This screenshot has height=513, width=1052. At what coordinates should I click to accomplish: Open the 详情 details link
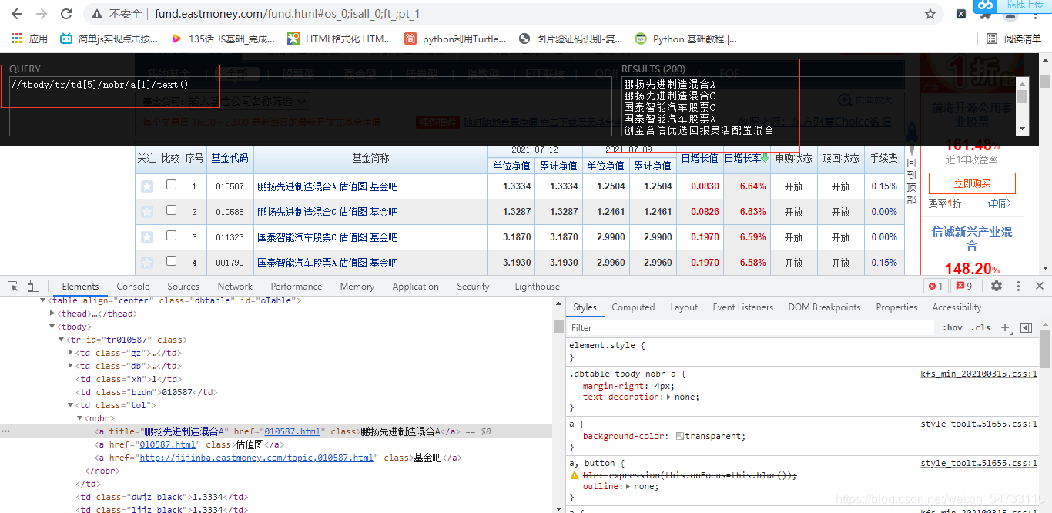[x=999, y=203]
